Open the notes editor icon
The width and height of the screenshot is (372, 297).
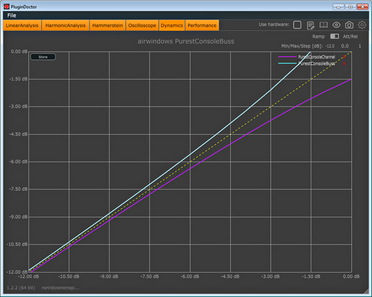point(311,25)
